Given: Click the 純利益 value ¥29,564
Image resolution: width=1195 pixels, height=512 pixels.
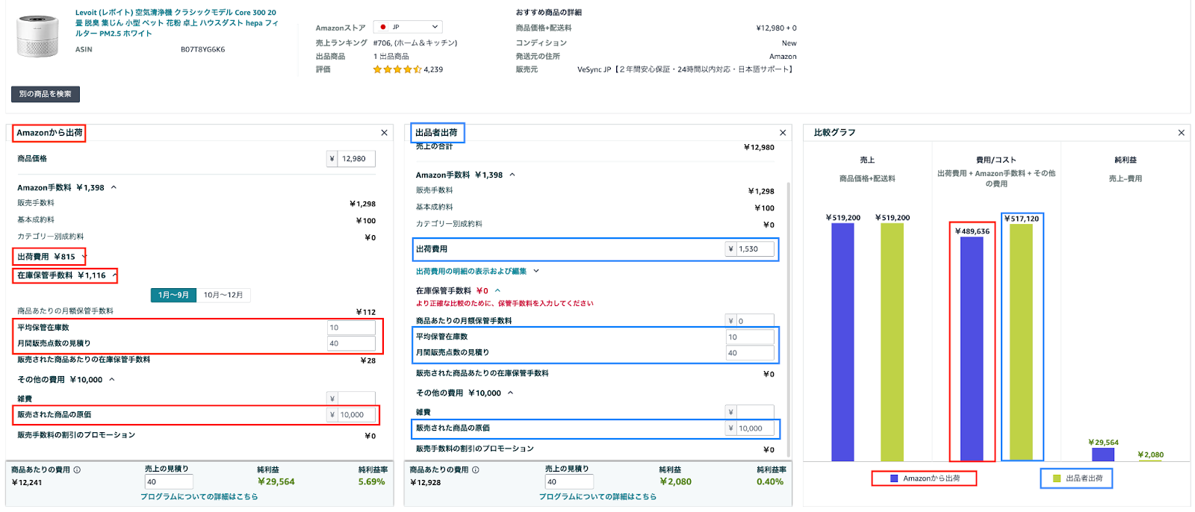Looking at the screenshot, I should point(276,482).
